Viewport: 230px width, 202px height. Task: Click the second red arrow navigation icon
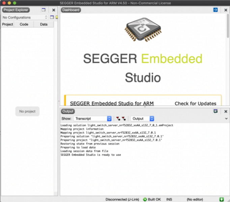point(124,119)
